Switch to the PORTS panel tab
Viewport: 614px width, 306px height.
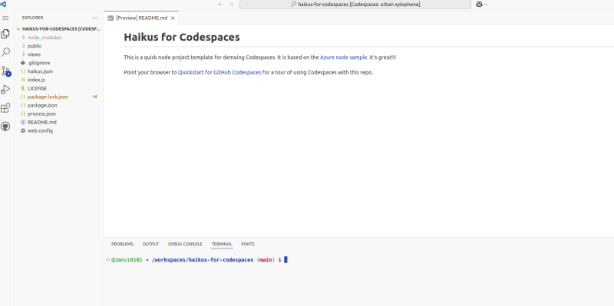click(x=248, y=244)
